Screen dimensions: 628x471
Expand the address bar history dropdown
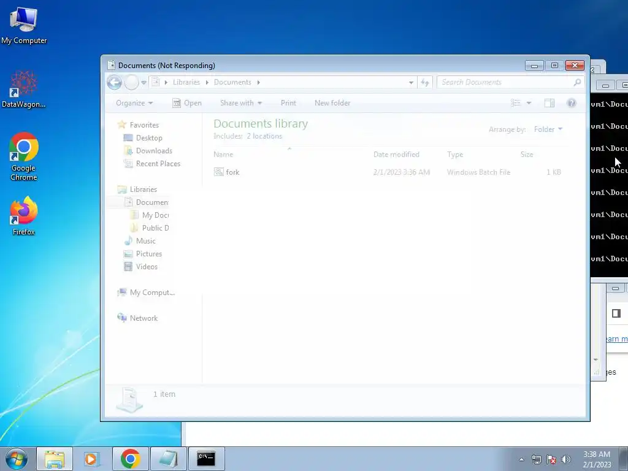(x=411, y=83)
